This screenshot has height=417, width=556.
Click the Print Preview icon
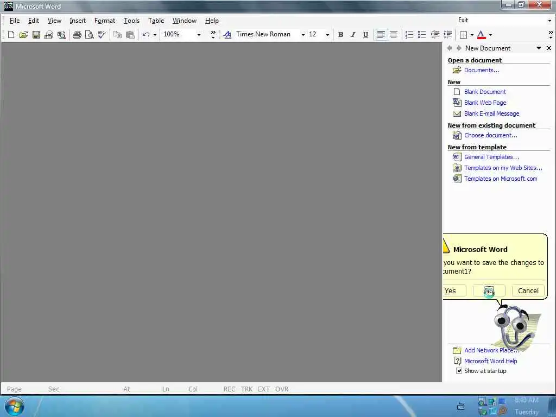coord(90,34)
